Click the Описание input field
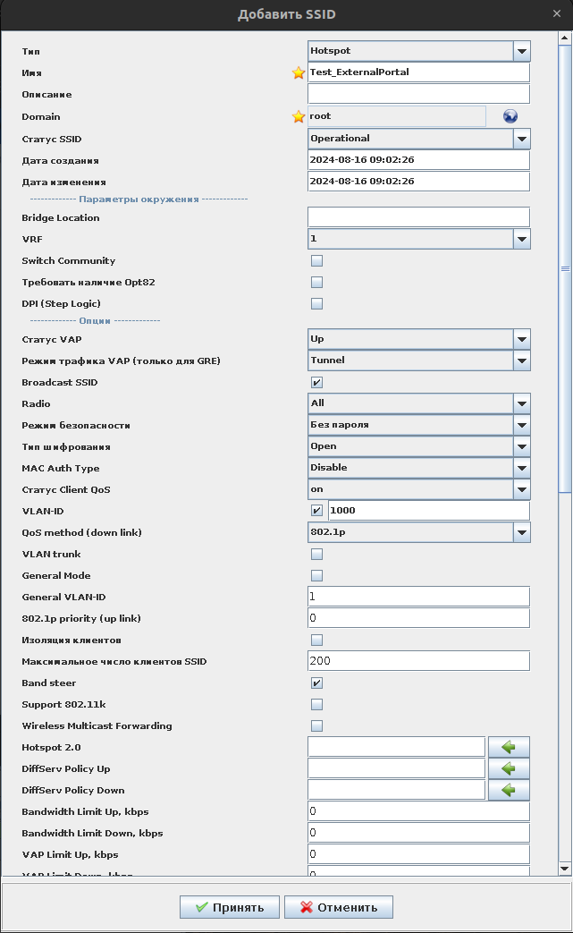The height and width of the screenshot is (933, 573). pos(418,95)
